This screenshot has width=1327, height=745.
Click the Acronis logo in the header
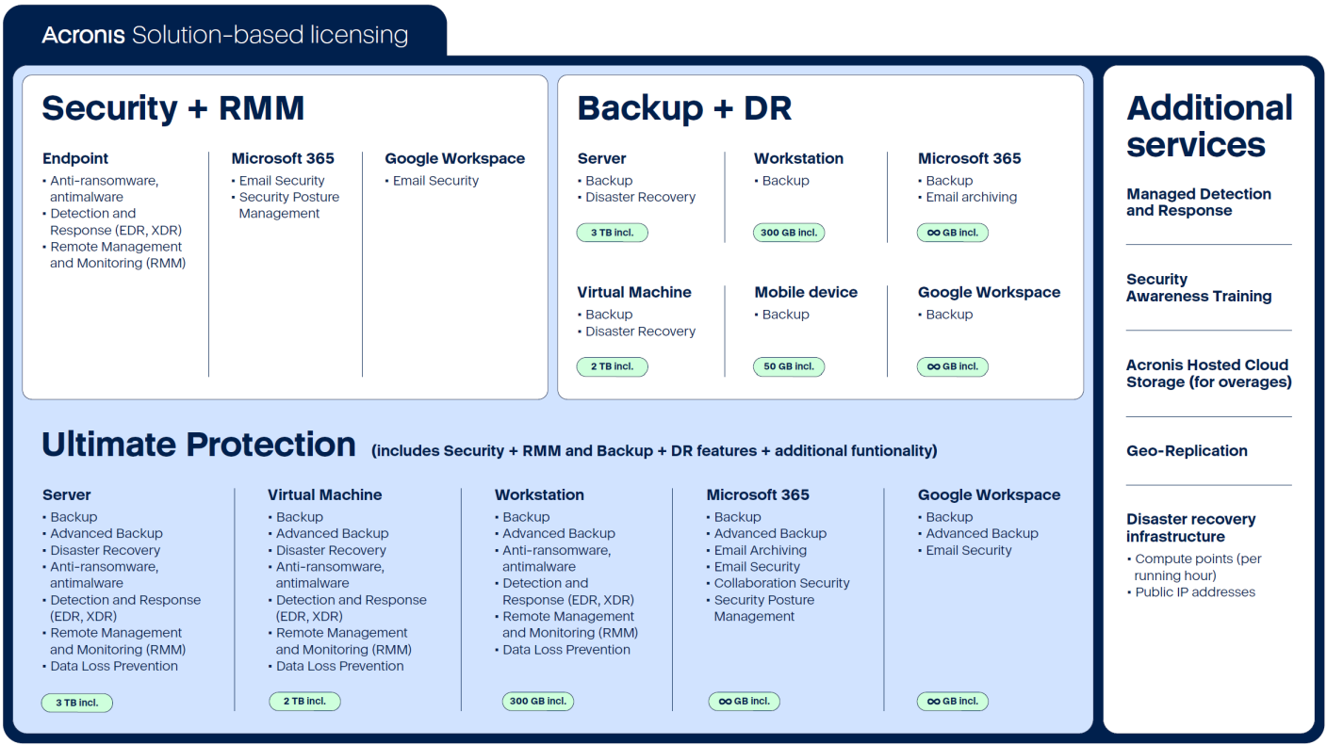(x=84, y=36)
